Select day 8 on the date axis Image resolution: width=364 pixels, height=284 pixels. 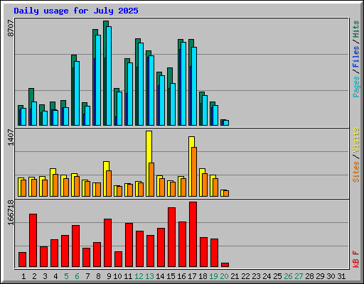point(98,276)
